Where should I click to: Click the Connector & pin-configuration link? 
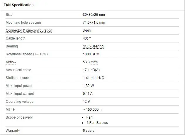pyautogui.click(x=29, y=30)
